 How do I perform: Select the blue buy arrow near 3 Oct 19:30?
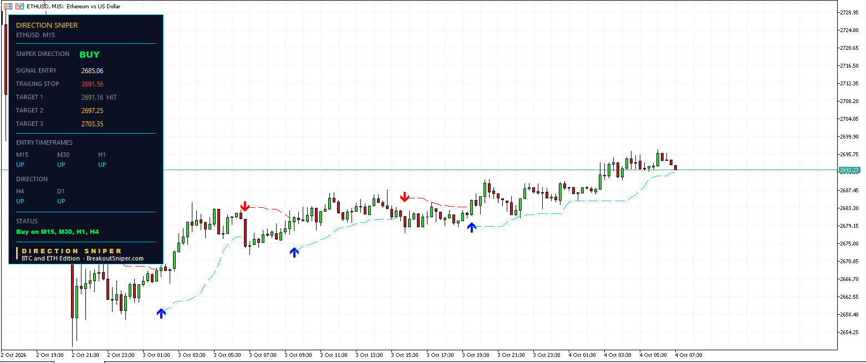(472, 227)
